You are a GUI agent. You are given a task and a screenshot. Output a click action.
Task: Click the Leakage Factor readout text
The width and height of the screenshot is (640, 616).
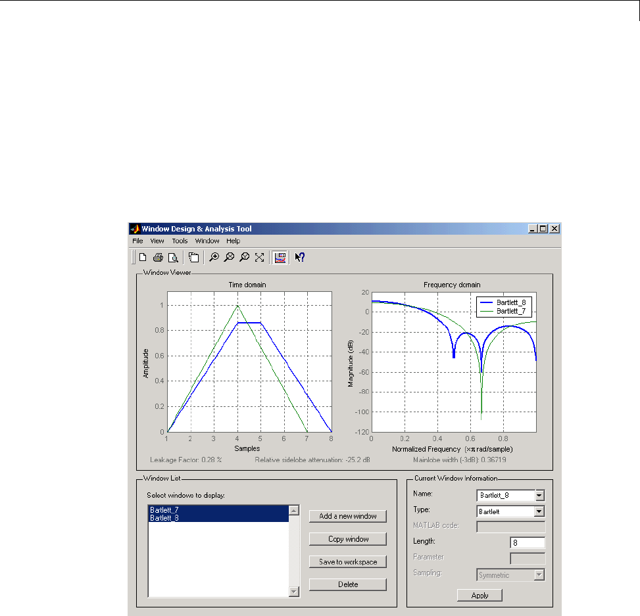(x=185, y=460)
